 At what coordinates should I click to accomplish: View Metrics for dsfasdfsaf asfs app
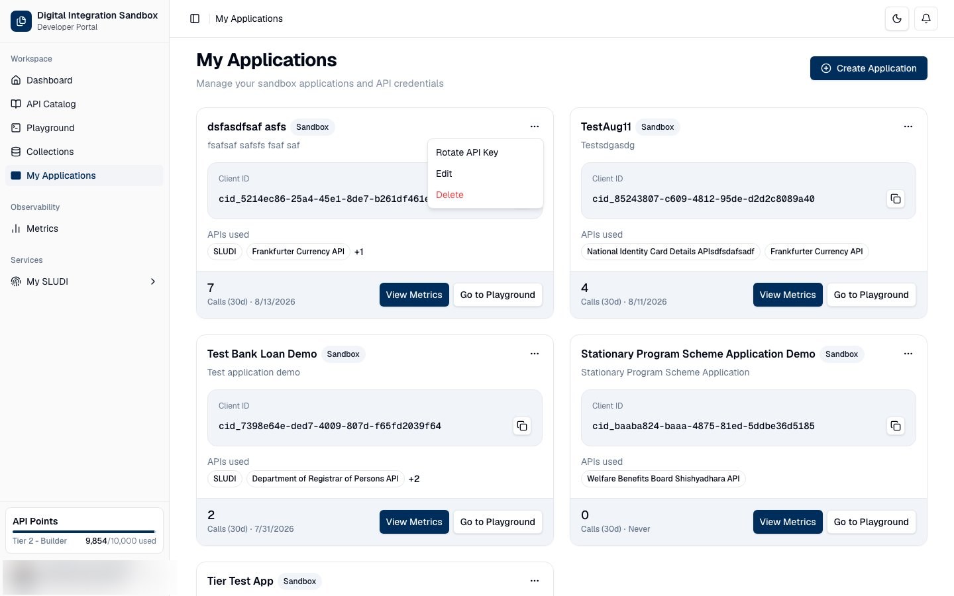[x=414, y=295]
